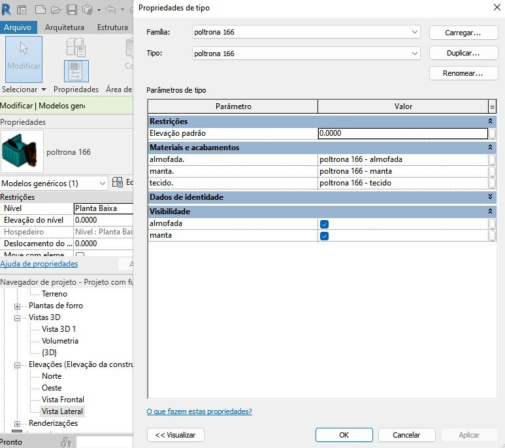
Task: Click the Renomear... button
Action: coord(463,73)
